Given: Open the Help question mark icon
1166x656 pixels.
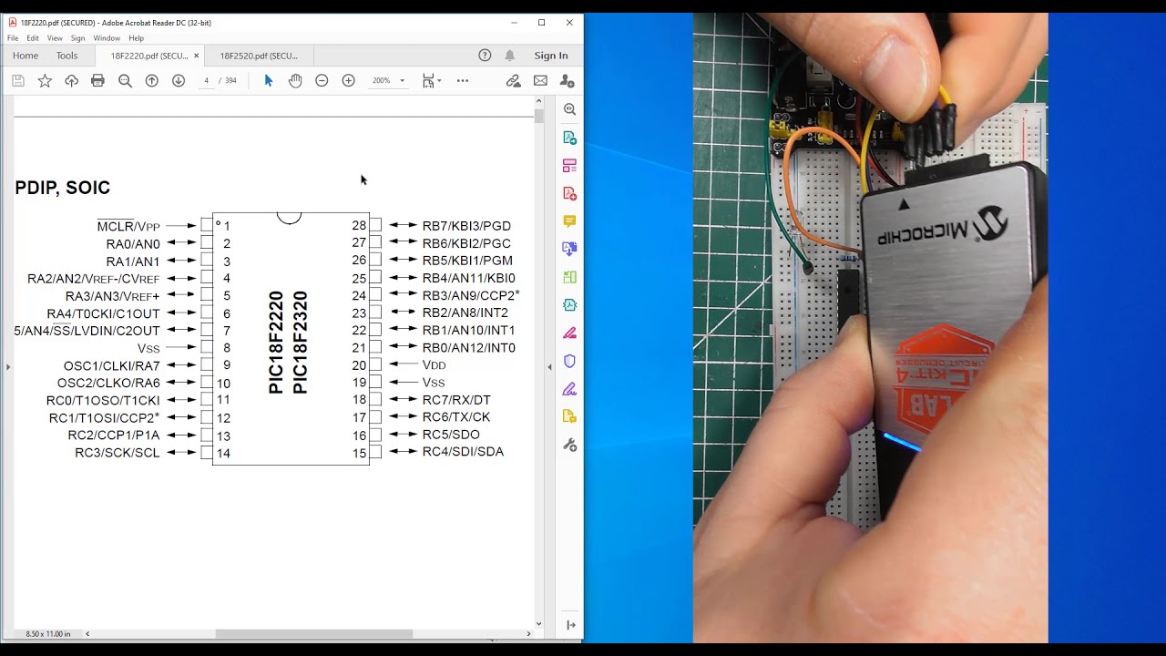Looking at the screenshot, I should coord(485,56).
